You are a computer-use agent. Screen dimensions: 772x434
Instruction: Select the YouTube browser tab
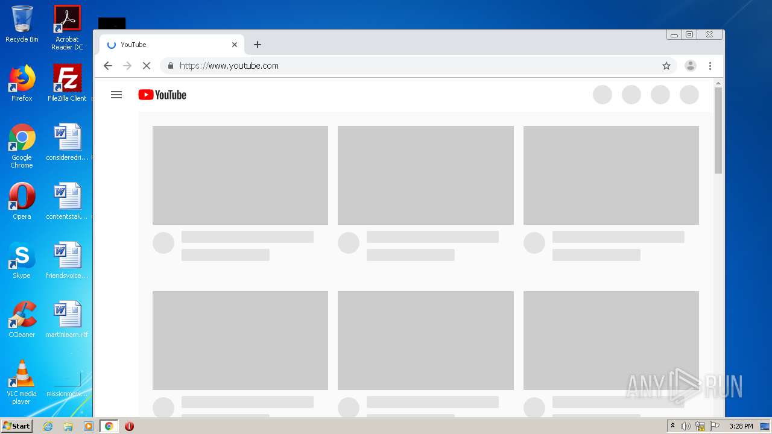click(x=172, y=45)
